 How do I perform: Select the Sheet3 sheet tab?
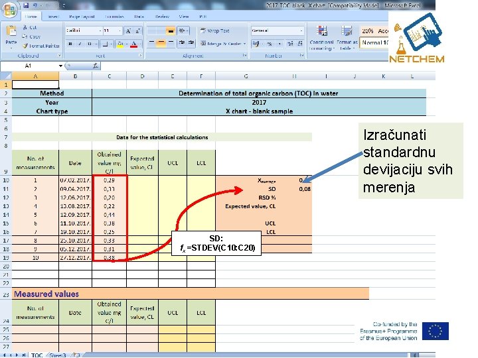(58, 355)
